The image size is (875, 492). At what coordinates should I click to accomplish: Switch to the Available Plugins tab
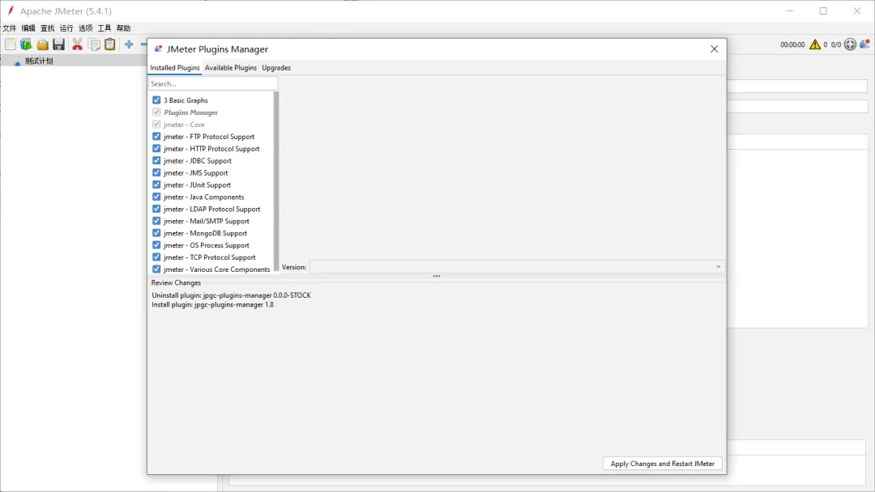point(230,68)
